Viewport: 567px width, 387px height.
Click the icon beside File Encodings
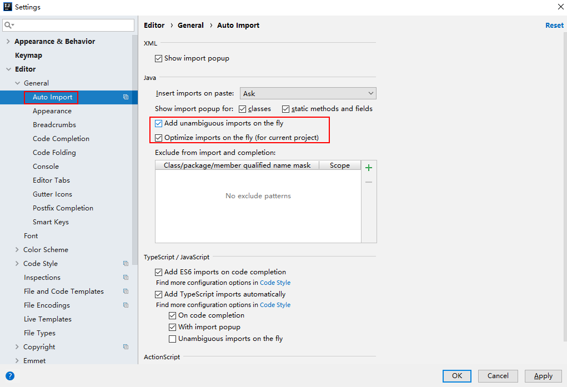126,305
